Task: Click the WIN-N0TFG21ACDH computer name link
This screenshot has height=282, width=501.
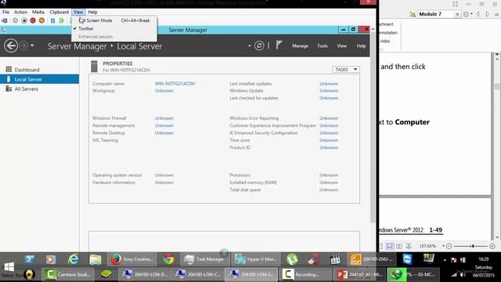Action: pos(175,84)
